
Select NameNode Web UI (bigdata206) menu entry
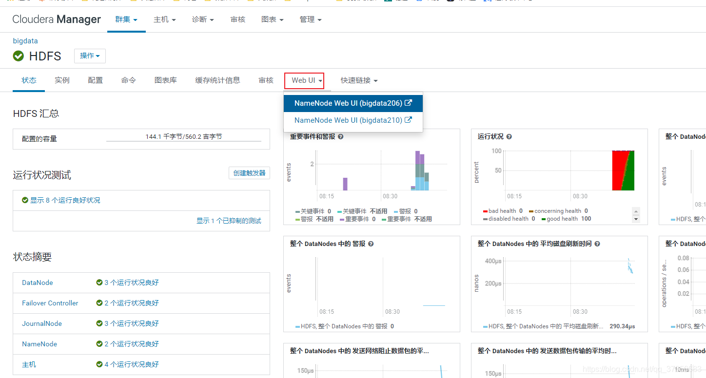tap(353, 103)
